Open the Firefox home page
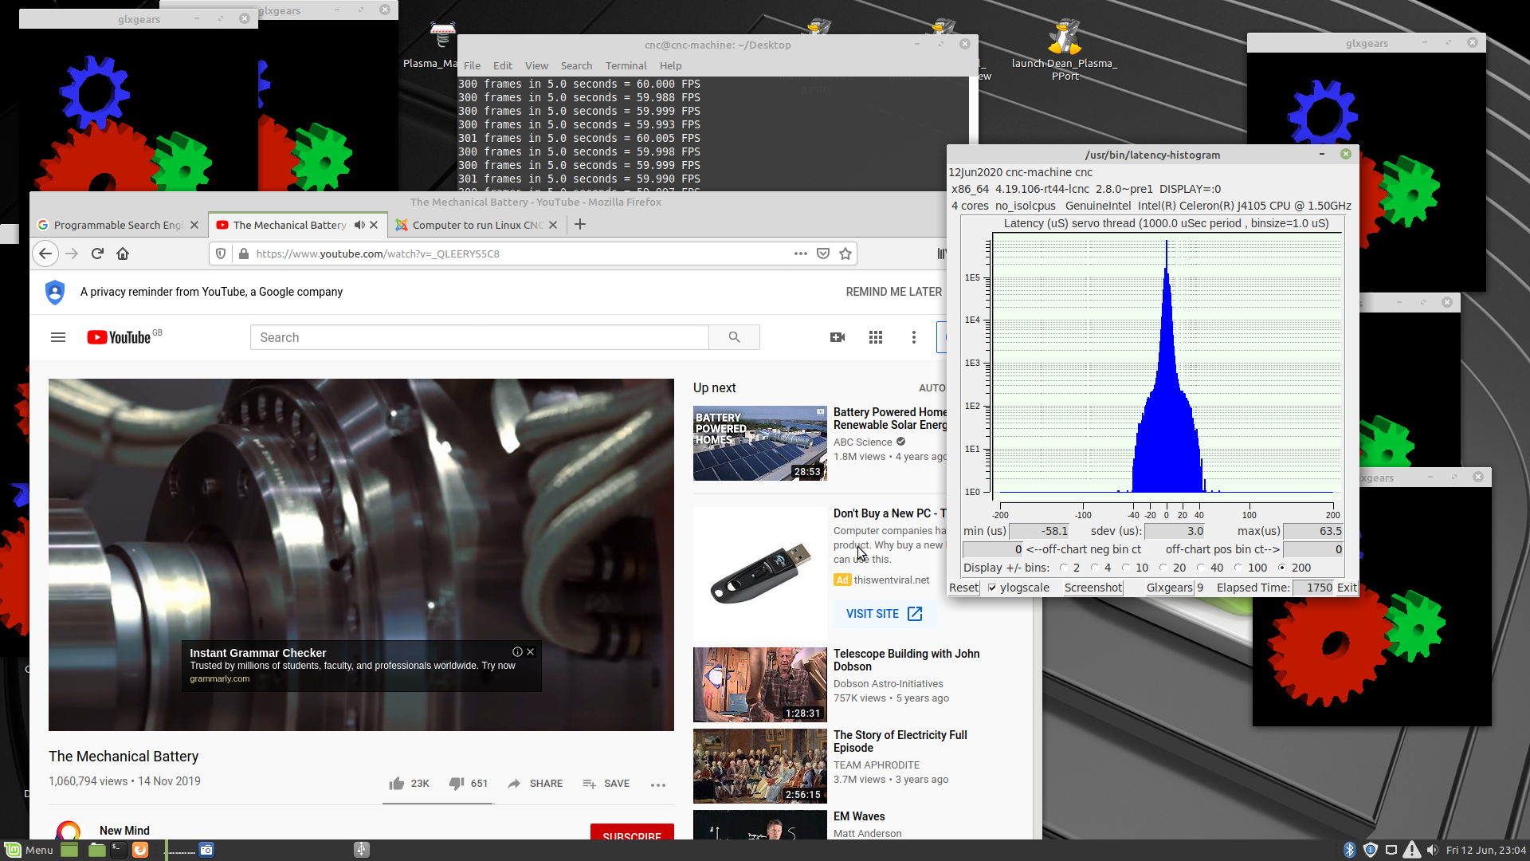The image size is (1530, 861). [x=123, y=254]
